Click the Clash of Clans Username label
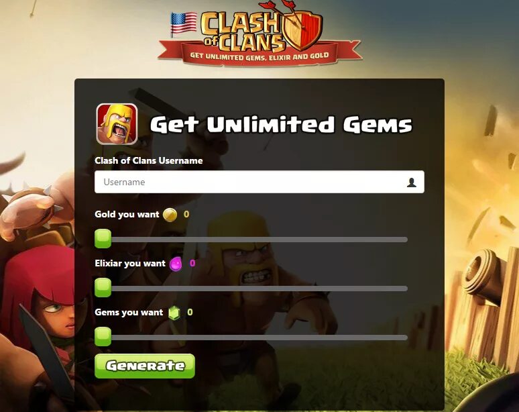The width and height of the screenshot is (519, 412). [x=149, y=160]
